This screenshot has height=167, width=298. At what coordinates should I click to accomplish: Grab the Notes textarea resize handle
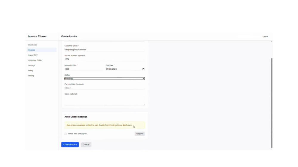144,105
